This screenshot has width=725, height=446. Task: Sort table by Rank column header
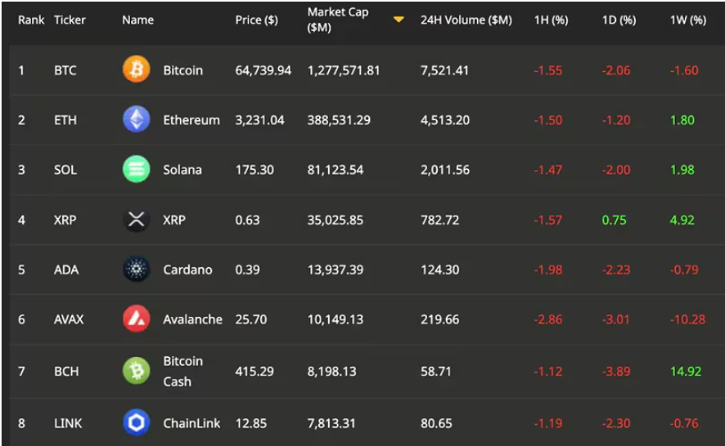coord(31,20)
